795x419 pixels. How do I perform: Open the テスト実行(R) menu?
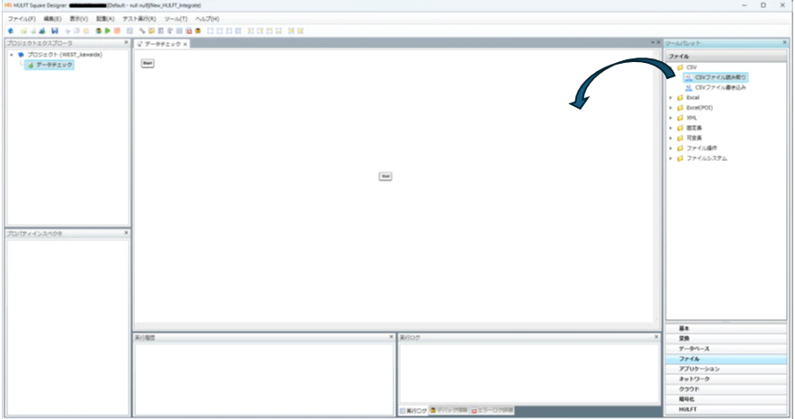(140, 19)
